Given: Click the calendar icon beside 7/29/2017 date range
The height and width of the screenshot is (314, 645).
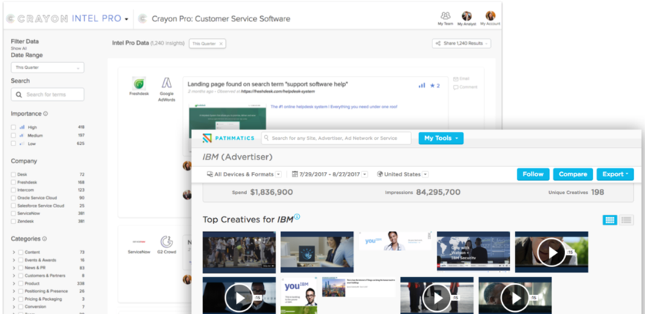Looking at the screenshot, I should pyautogui.click(x=295, y=174).
